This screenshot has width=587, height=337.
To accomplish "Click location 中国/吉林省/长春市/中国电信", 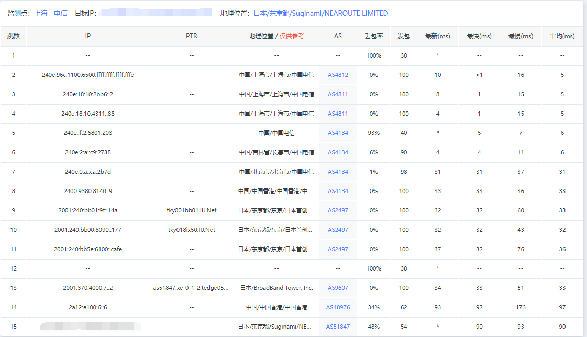I will 276,152.
